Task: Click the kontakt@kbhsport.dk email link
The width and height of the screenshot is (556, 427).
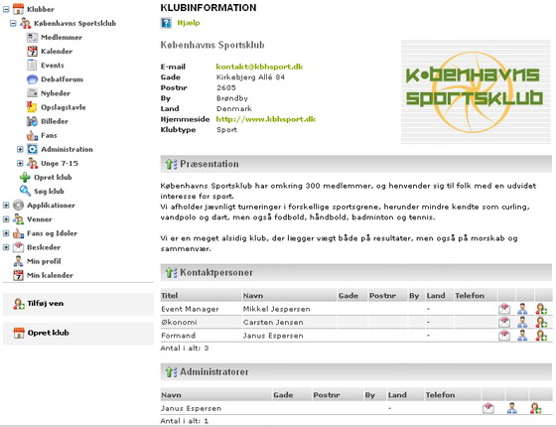Action: click(259, 67)
